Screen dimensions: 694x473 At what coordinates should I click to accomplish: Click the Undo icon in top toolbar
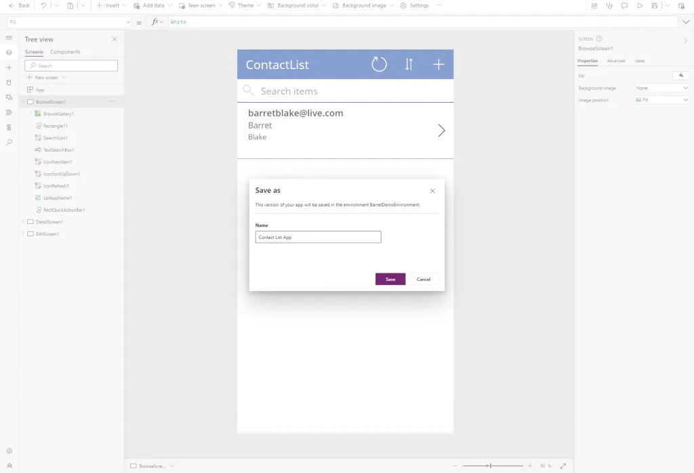44,5
